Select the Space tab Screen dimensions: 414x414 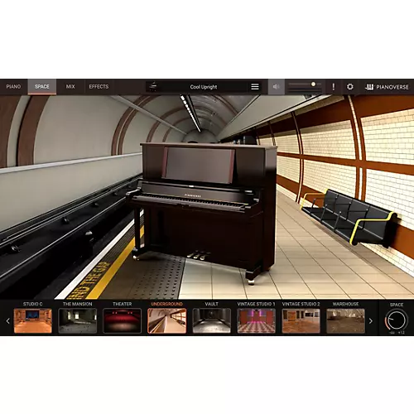[x=42, y=87]
